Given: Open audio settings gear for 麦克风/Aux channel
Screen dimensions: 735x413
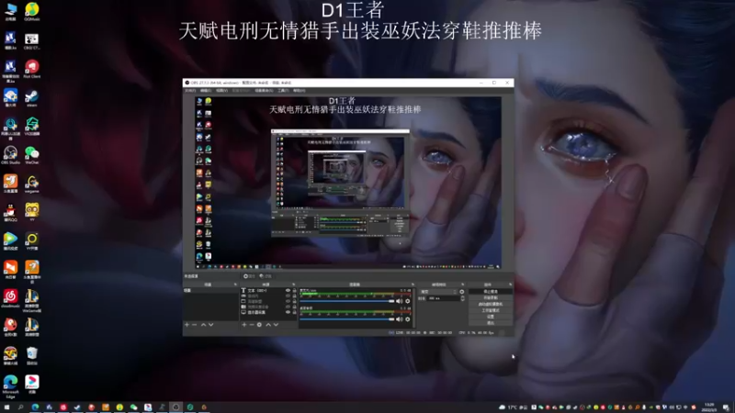Looking at the screenshot, I should point(408,301).
